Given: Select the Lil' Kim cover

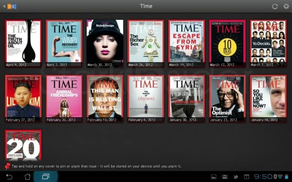Looking at the screenshot, I should (23, 97).
